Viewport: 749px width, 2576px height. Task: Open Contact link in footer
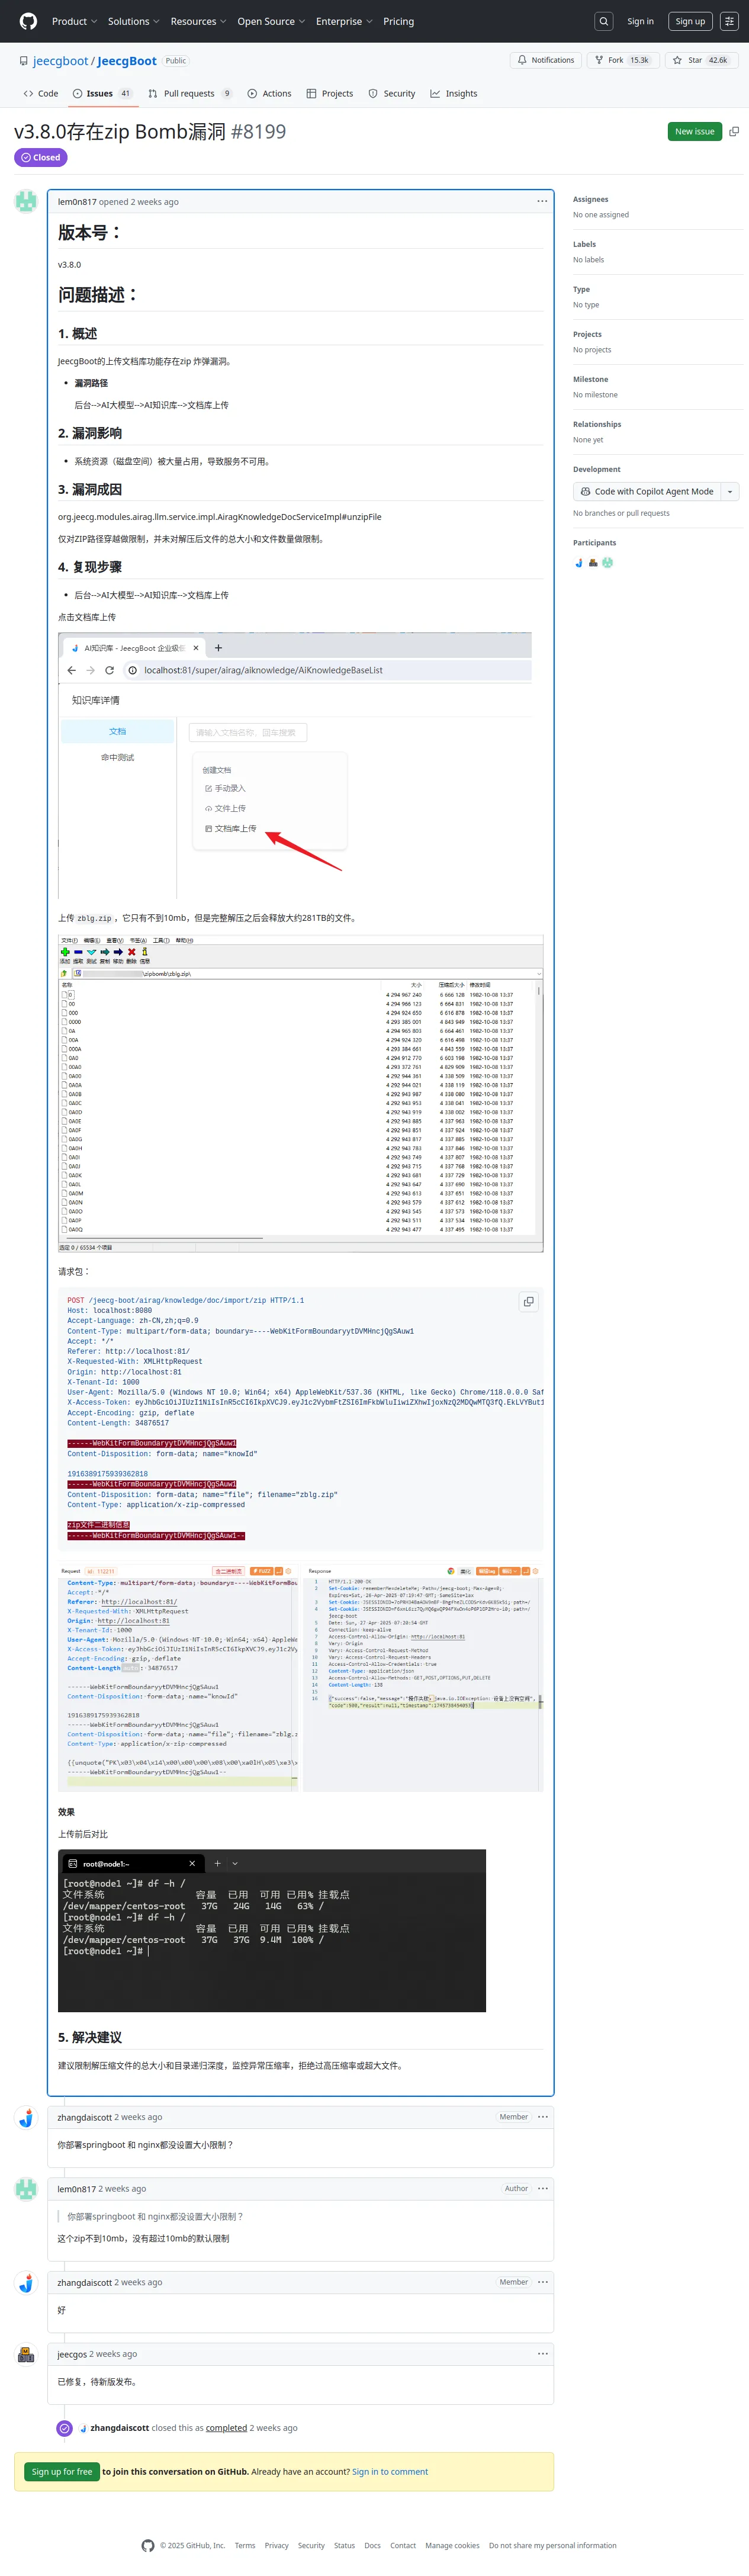pos(403,2546)
